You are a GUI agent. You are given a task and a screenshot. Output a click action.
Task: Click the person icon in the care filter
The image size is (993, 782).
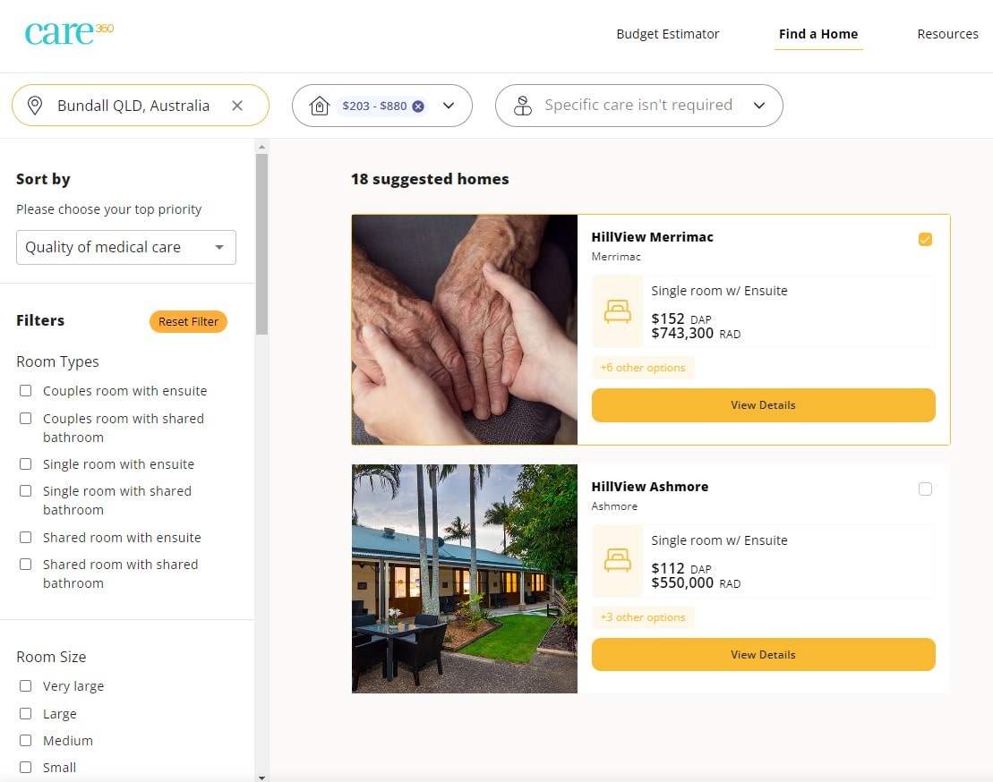[523, 106]
